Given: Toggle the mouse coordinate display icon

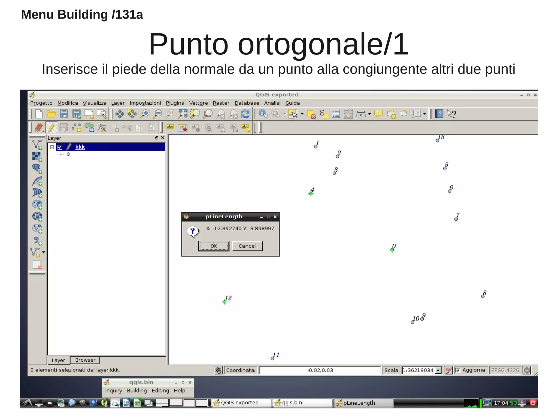Looking at the screenshot, I should tap(218, 370).
